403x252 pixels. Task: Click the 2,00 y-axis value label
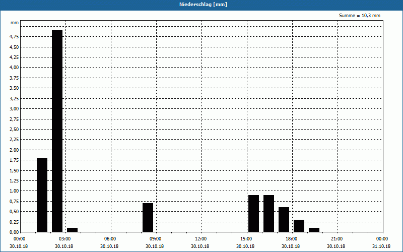point(14,150)
